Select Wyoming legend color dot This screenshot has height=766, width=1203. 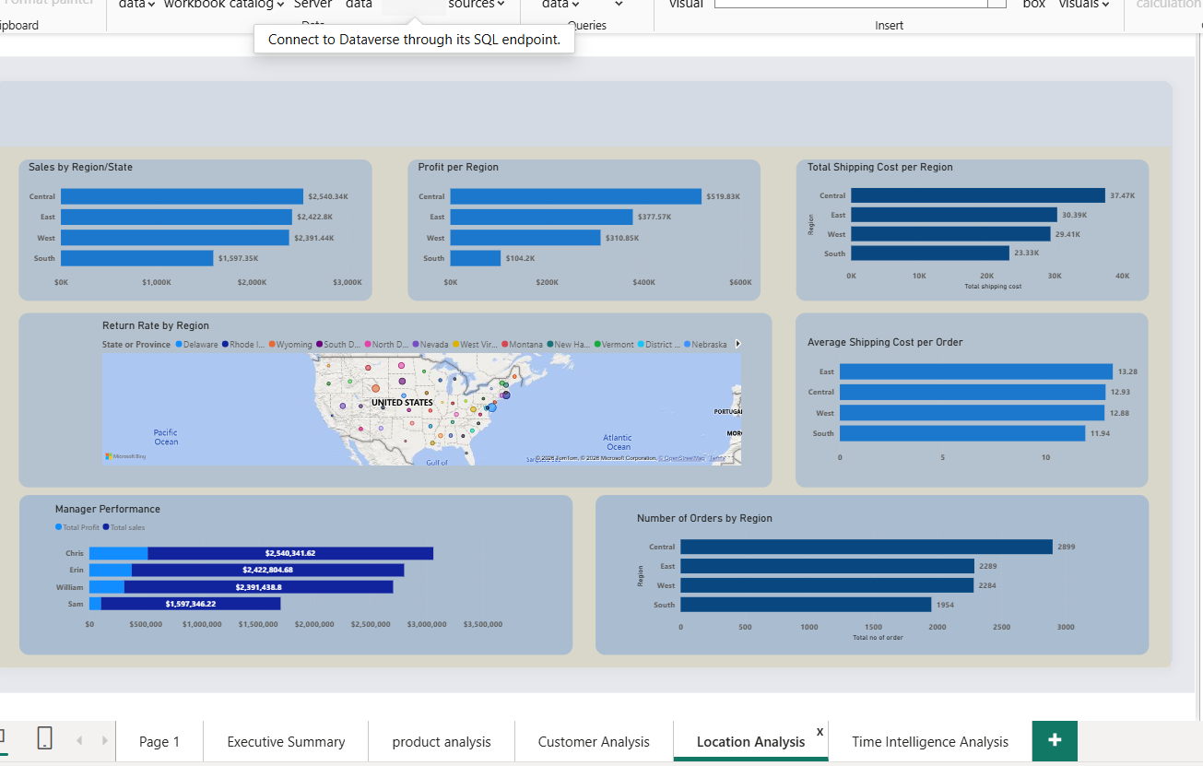272,345
